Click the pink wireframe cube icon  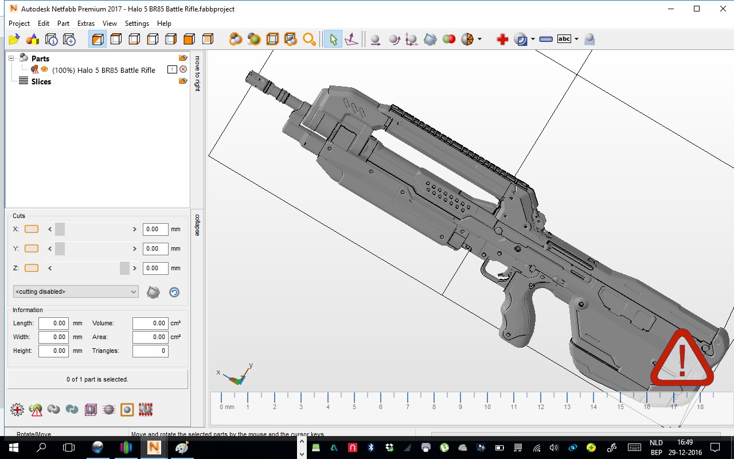click(91, 410)
